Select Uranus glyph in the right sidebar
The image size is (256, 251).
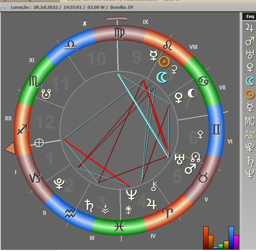250,54
